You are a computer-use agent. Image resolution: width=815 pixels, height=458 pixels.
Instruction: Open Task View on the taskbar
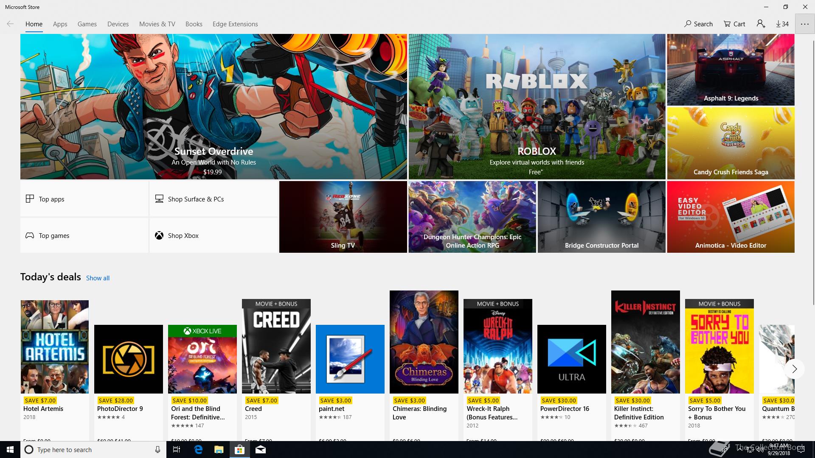(x=177, y=450)
